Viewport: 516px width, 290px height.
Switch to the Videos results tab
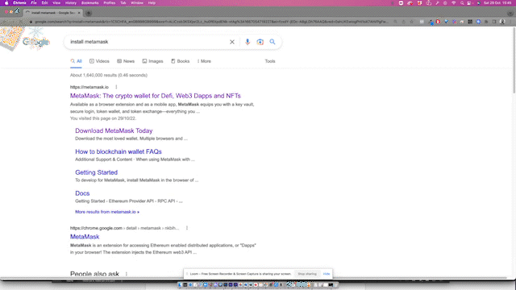coord(99,61)
